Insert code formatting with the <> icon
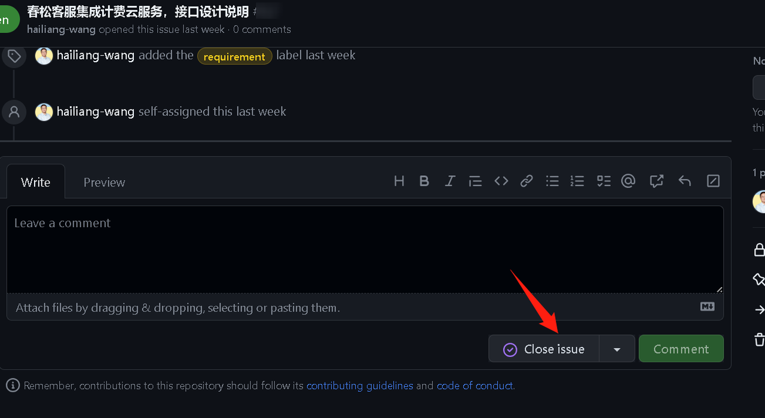Viewport: 765px width, 418px height. tap(501, 181)
